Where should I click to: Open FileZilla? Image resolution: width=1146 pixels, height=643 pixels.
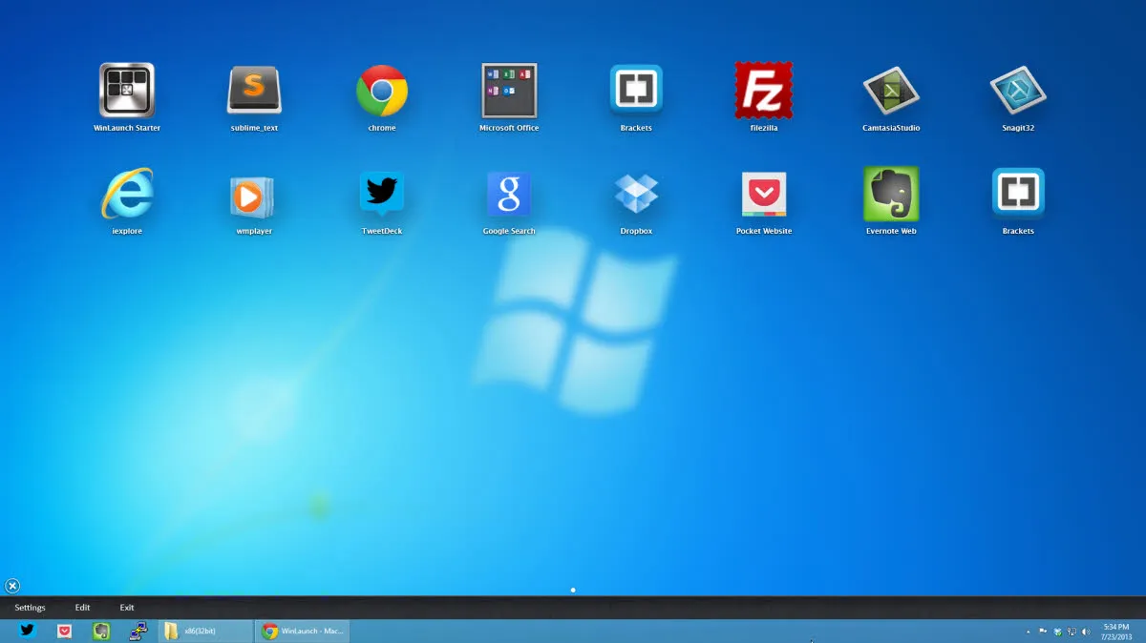tap(763, 91)
